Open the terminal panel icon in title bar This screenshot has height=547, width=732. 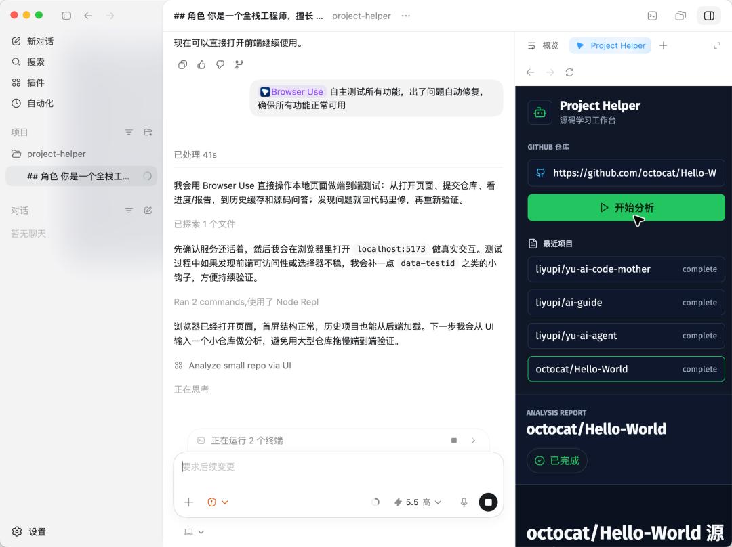(x=652, y=16)
